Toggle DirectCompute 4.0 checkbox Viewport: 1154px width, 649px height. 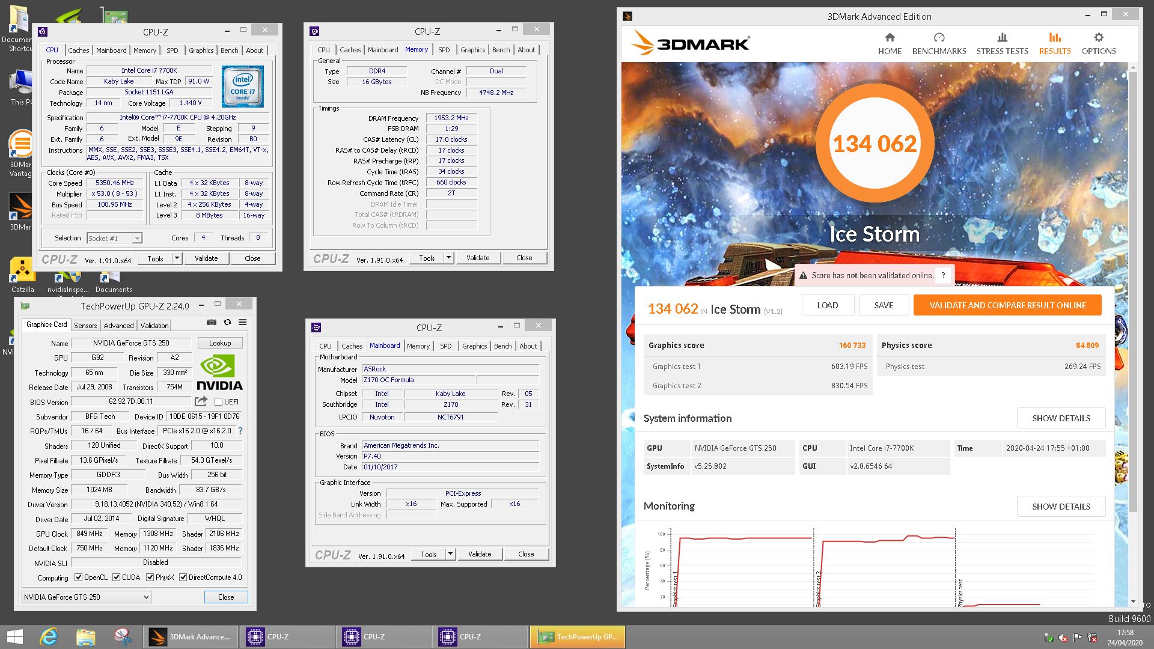point(183,577)
